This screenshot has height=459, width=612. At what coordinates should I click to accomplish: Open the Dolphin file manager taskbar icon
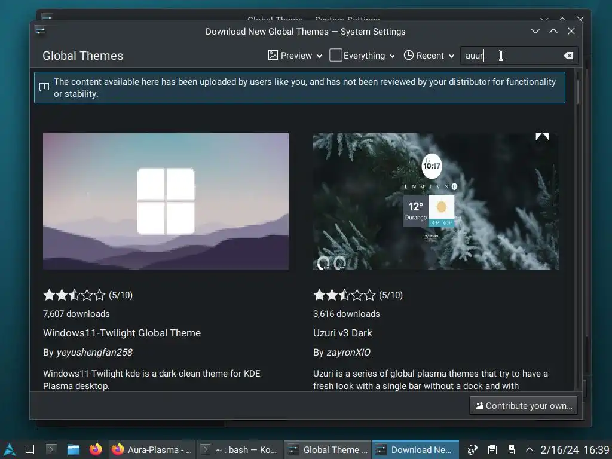pyautogui.click(x=73, y=449)
